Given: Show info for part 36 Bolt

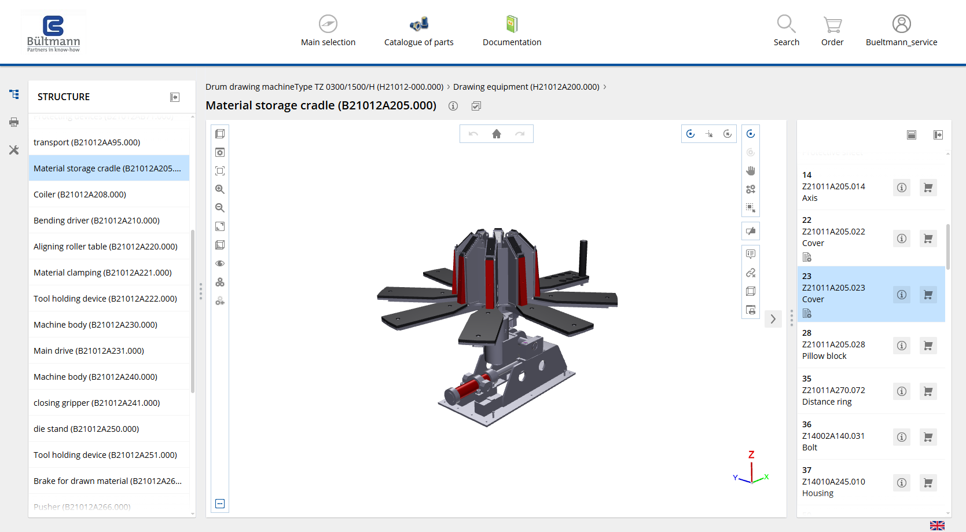Looking at the screenshot, I should coord(902,437).
